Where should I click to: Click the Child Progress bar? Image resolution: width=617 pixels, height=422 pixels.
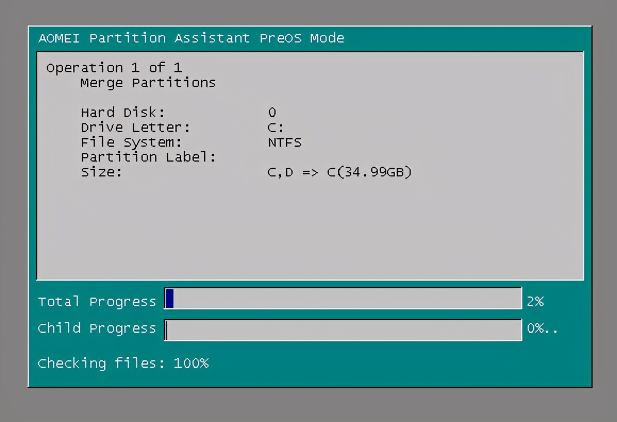(343, 330)
